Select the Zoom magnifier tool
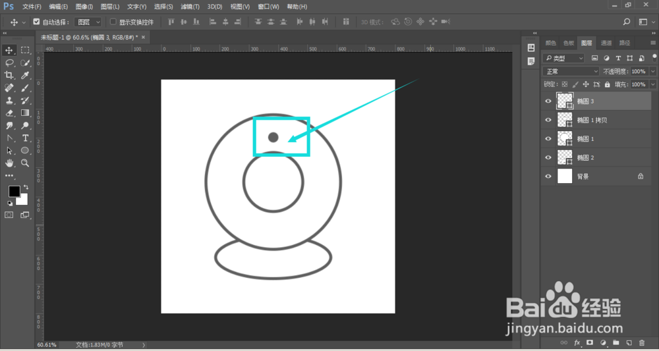Viewport: 659px width, 351px height. point(25,163)
